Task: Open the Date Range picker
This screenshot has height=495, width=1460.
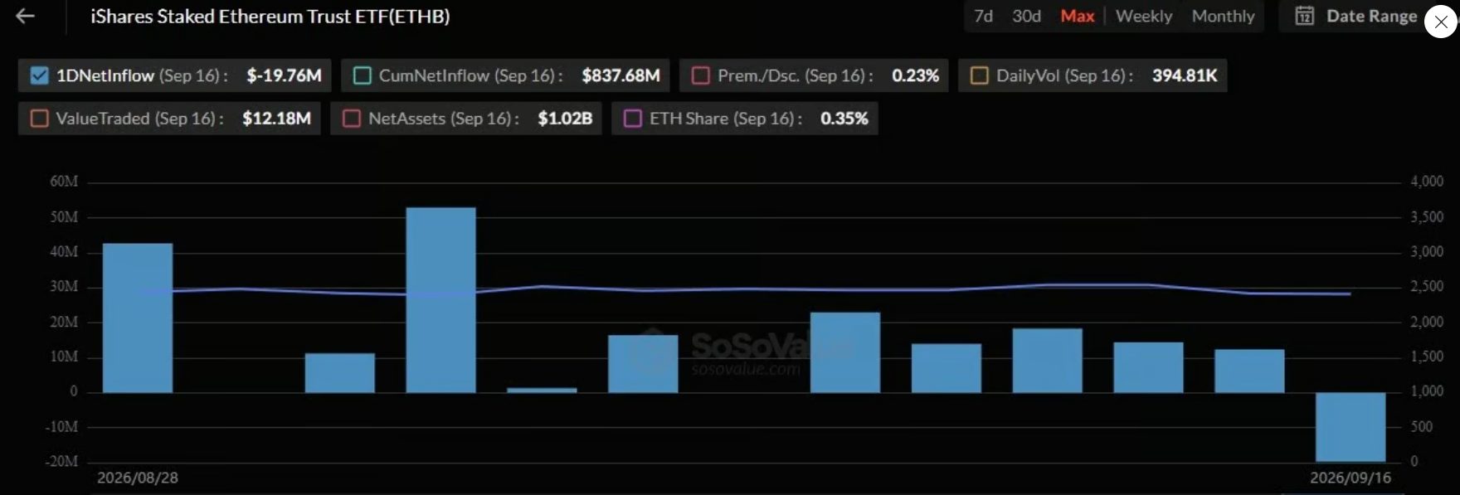Action: [x=1355, y=16]
